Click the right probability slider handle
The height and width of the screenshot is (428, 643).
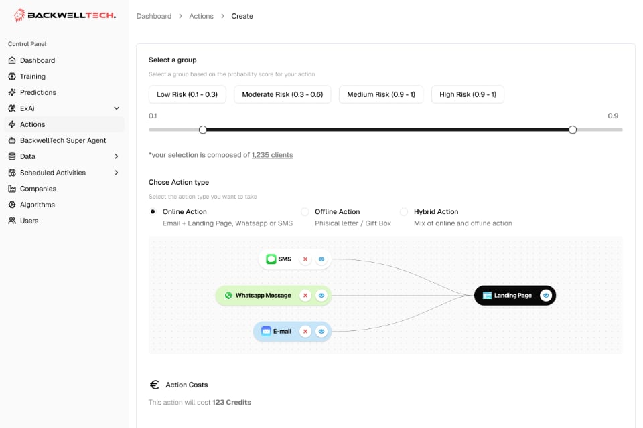click(x=573, y=130)
